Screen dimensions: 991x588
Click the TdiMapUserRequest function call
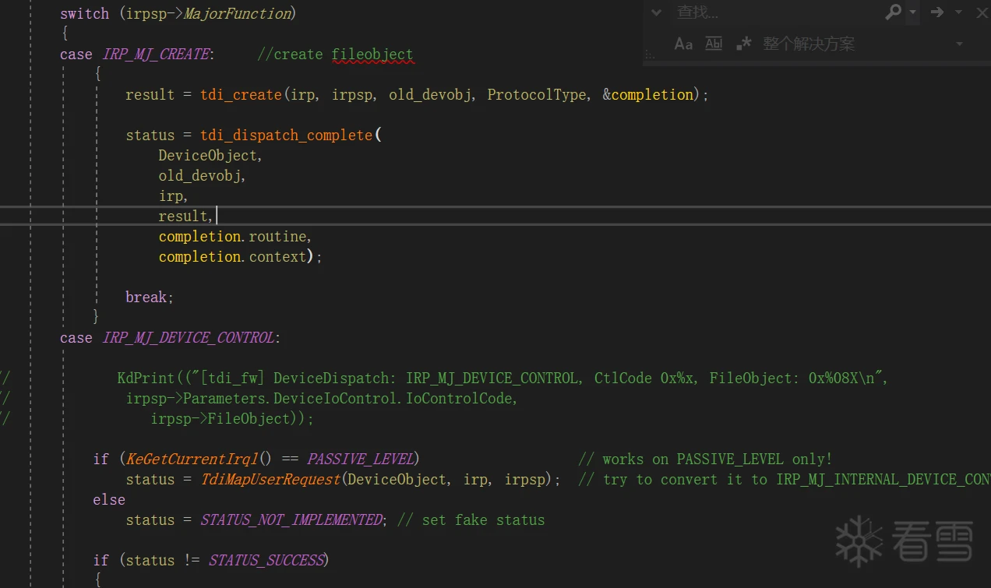tap(270, 480)
